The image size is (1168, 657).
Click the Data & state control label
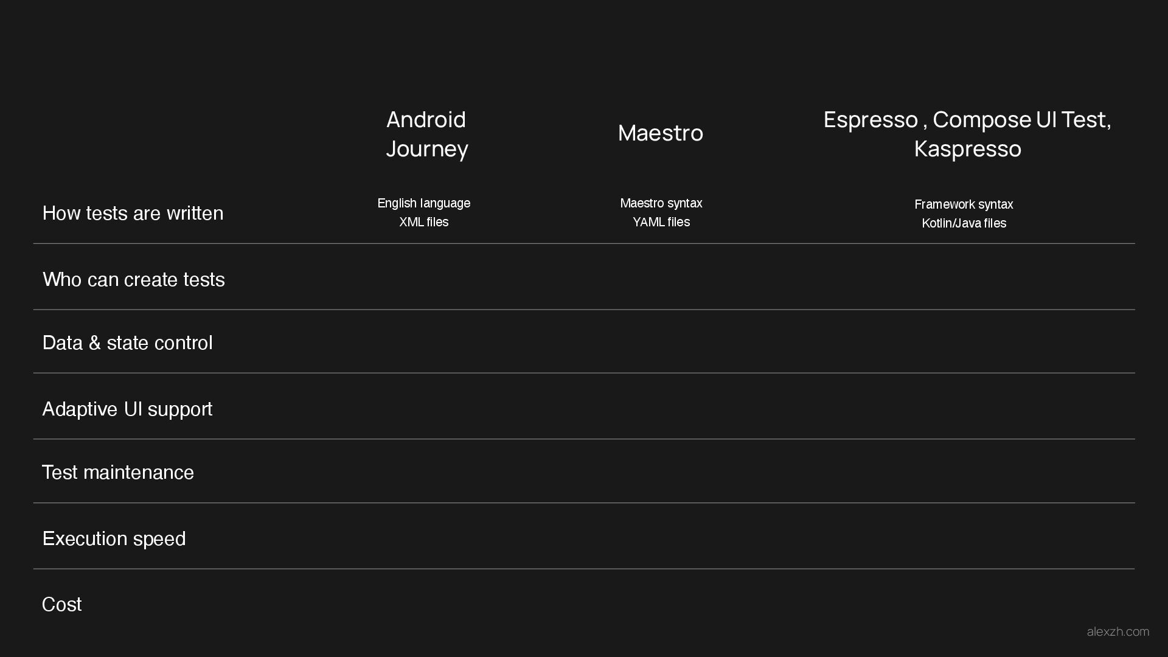click(x=128, y=343)
